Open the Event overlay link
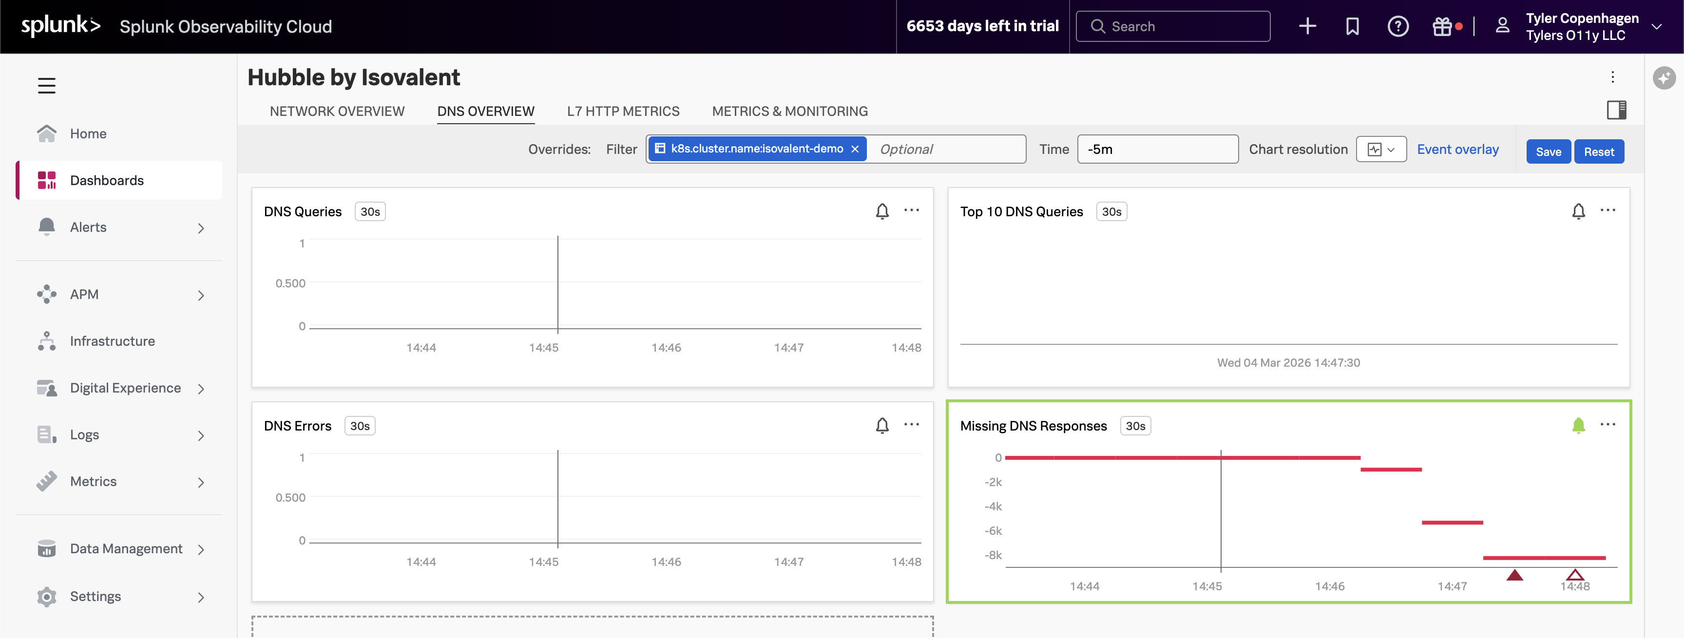1684x638 pixels. coord(1458,149)
